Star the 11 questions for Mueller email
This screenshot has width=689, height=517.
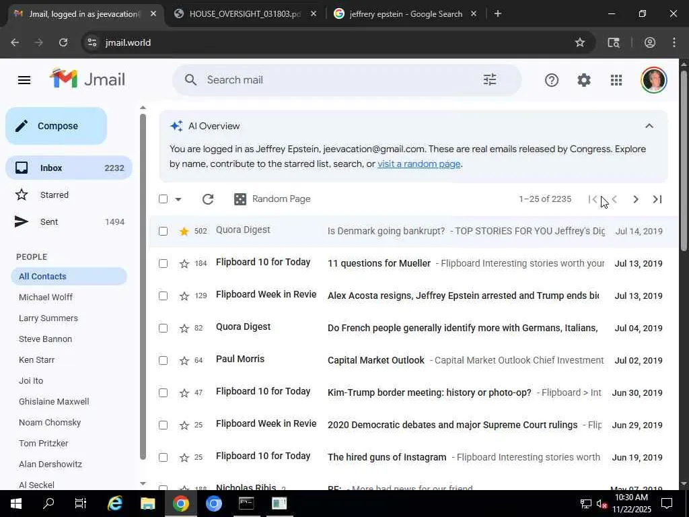point(184,264)
